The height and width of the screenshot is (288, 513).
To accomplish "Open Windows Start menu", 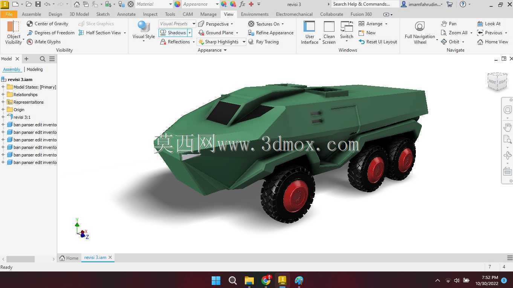I will (216, 280).
